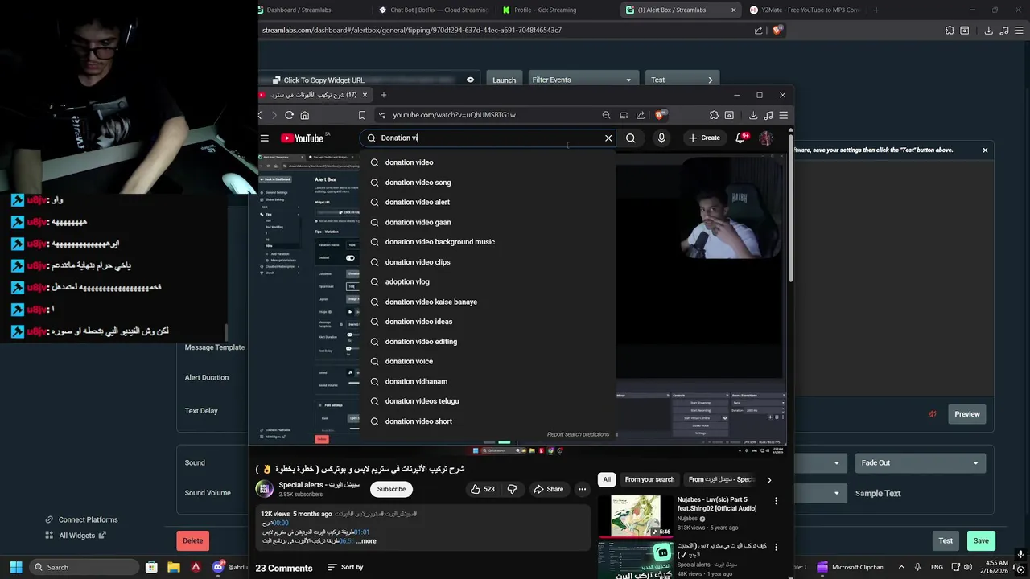
Task: Open Windows Start menu
Action: pyautogui.click(x=15, y=567)
